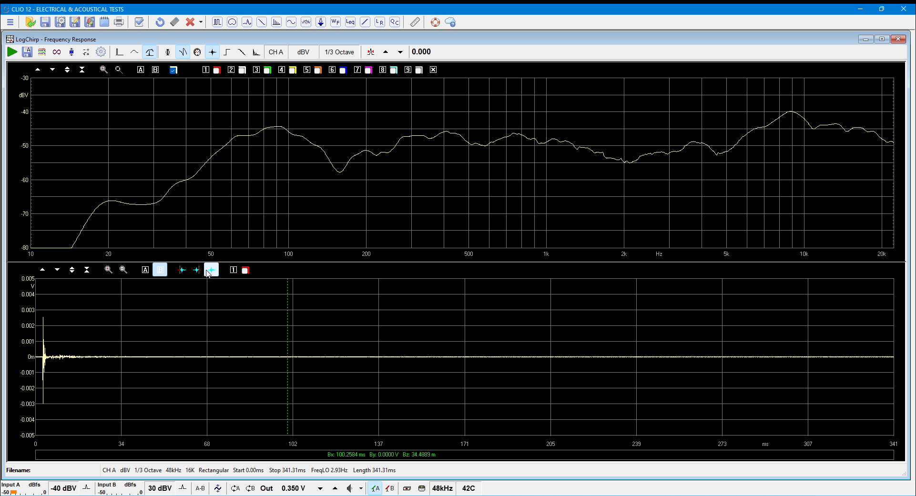Toggle the blue checkbox in upper graph toolbar
Image resolution: width=916 pixels, height=496 pixels.
click(x=173, y=70)
